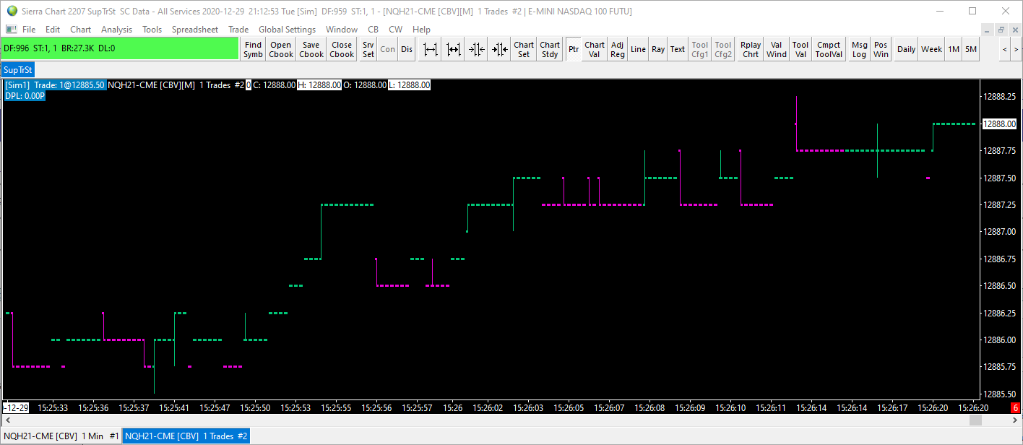This screenshot has width=1023, height=445.
Task: Open a chartbook with Open Cbook
Action: pos(281,49)
